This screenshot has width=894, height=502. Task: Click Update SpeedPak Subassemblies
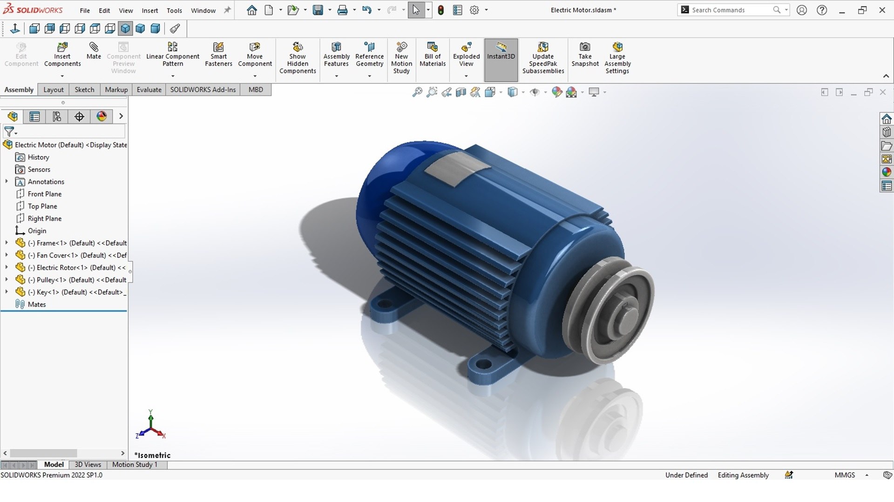point(543,58)
